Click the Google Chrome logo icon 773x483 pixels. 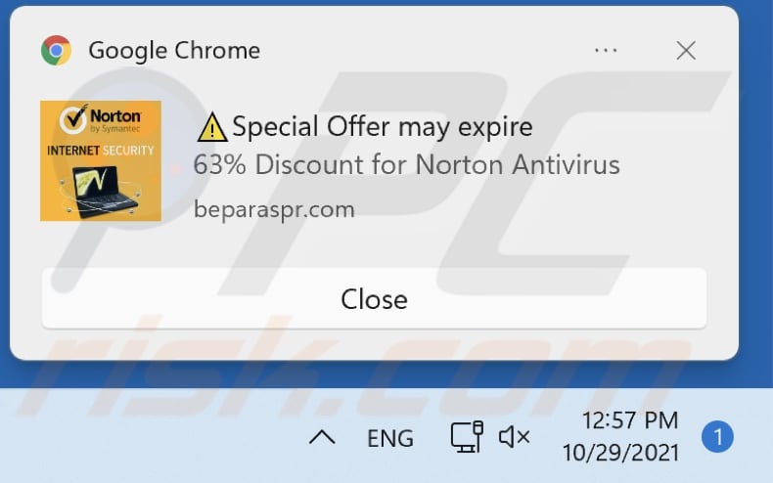(56, 50)
